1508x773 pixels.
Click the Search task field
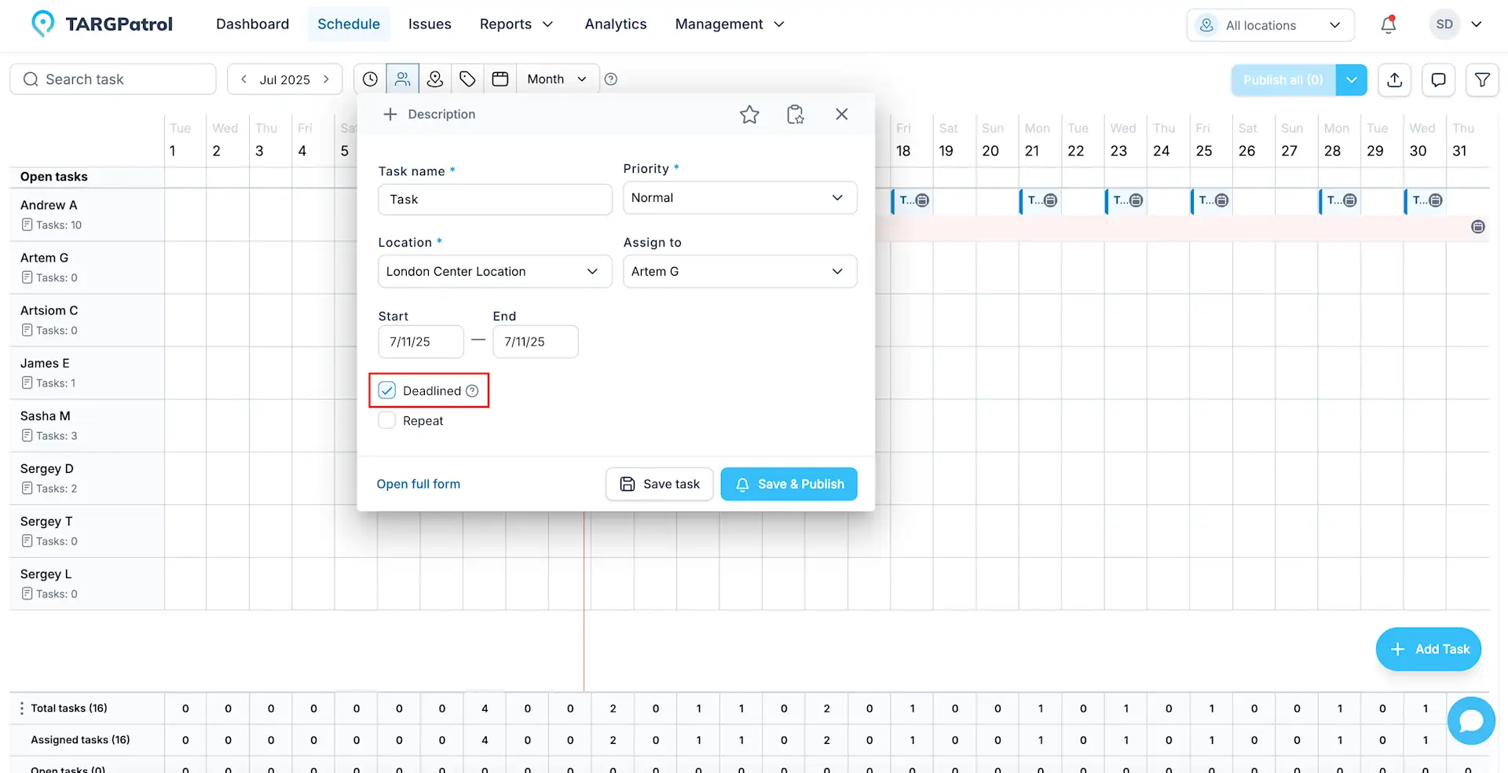click(113, 79)
